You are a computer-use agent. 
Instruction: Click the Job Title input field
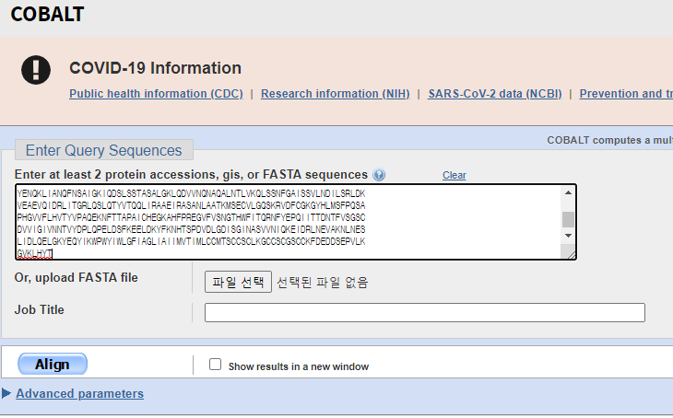(424, 312)
